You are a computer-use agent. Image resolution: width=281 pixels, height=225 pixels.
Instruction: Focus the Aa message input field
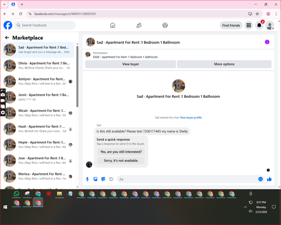point(187,179)
